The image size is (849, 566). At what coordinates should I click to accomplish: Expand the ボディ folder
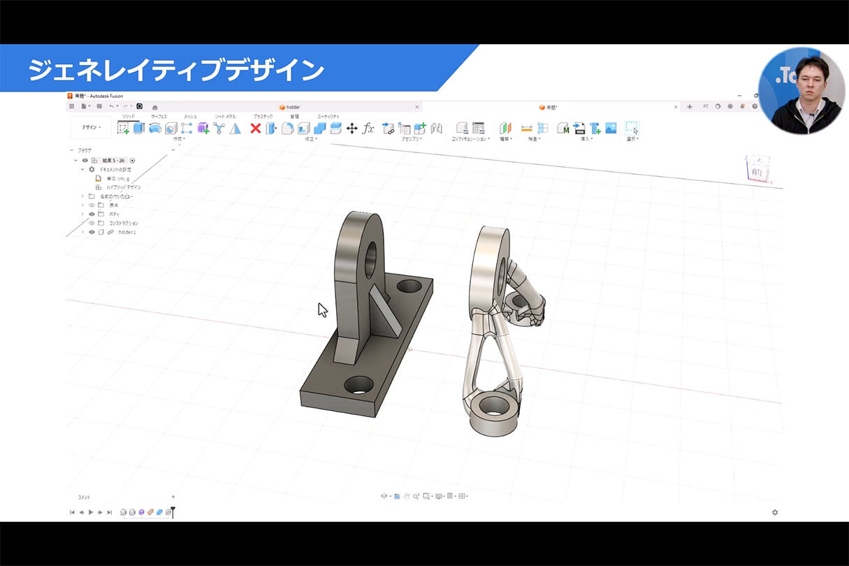82,214
